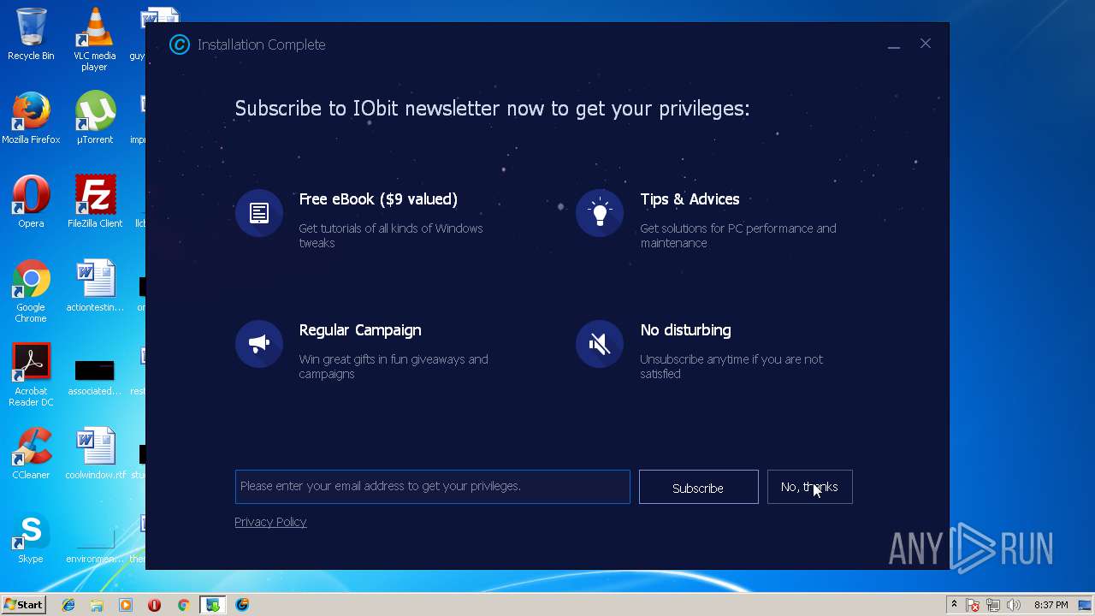Show hidden system tray icons
The height and width of the screenshot is (616, 1095).
[x=954, y=605]
